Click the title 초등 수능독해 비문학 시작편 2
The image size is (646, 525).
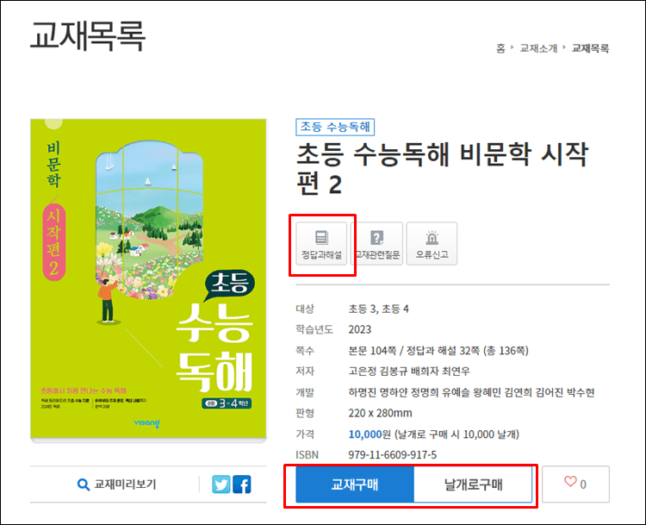(x=443, y=169)
